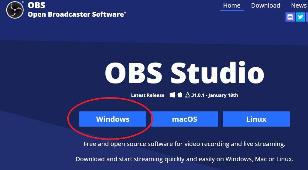Viewport: 308px width, 170px height.
Task: Open the Discord icon link
Action: click(x=290, y=17)
